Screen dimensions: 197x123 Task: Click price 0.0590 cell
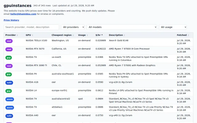click(x=99, y=82)
